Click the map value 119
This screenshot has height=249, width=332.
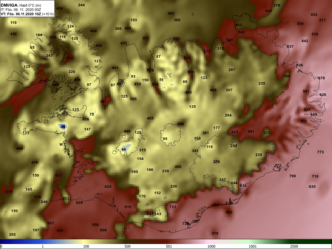13,23
